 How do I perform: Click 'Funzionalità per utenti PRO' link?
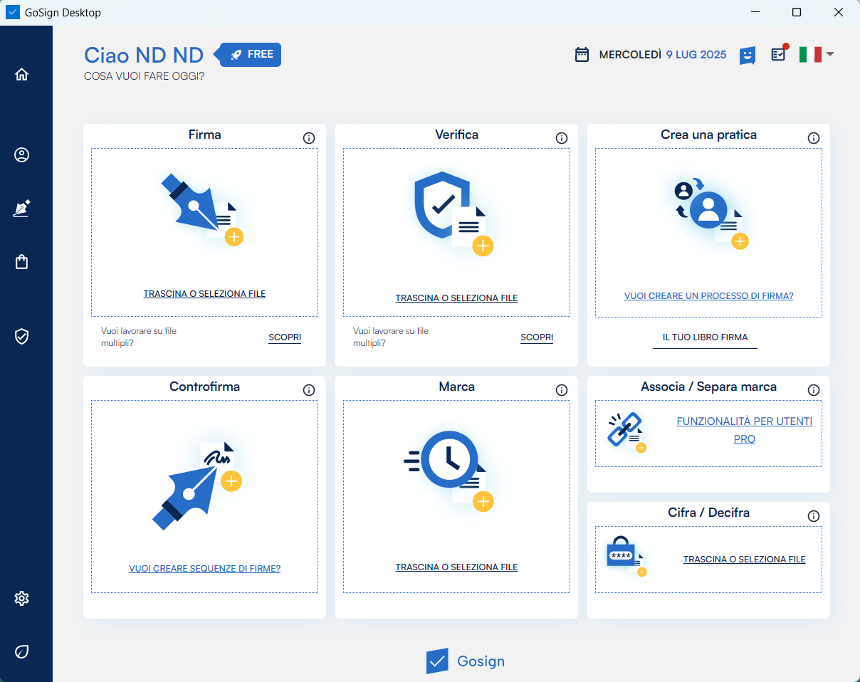[x=744, y=430]
